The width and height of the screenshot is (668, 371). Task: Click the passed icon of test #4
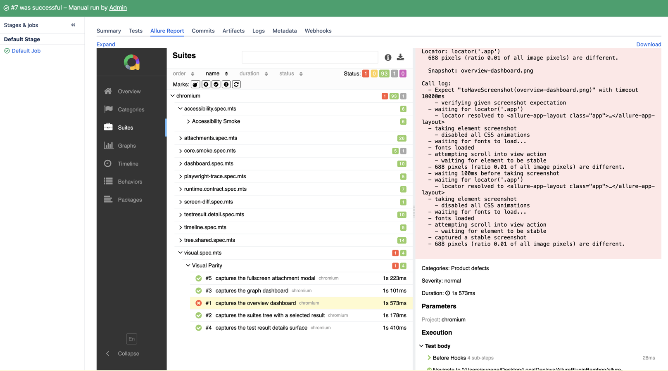pyautogui.click(x=199, y=328)
